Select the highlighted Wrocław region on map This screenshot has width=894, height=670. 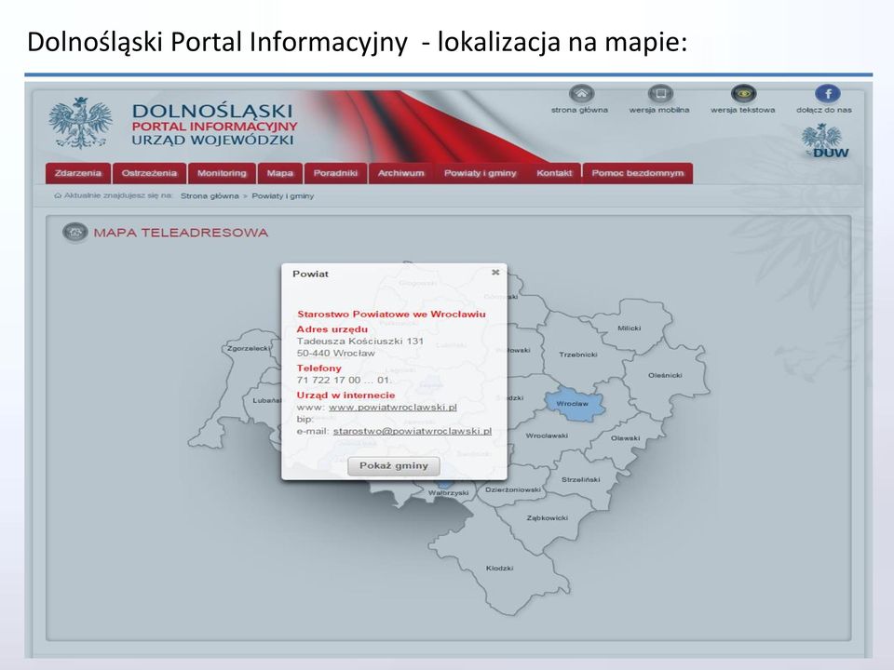(573, 403)
